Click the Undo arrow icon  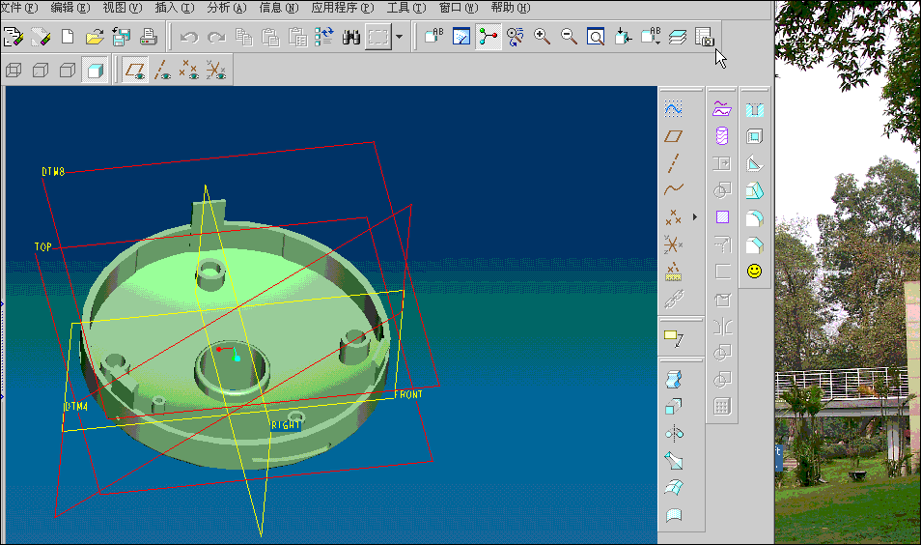[x=189, y=37]
